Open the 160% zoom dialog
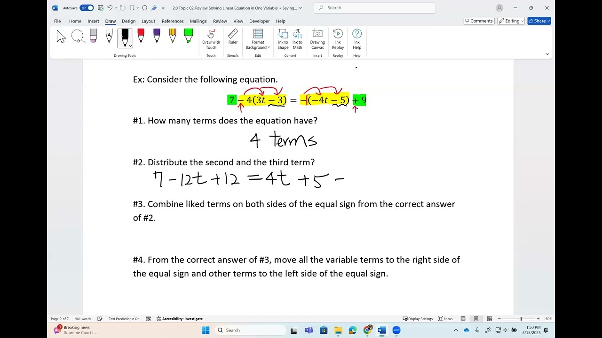Image resolution: width=602 pixels, height=338 pixels. pos(548,319)
